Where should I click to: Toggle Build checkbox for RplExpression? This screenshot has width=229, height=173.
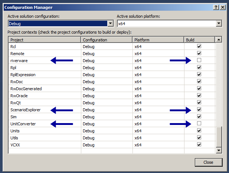pyautogui.click(x=199, y=74)
